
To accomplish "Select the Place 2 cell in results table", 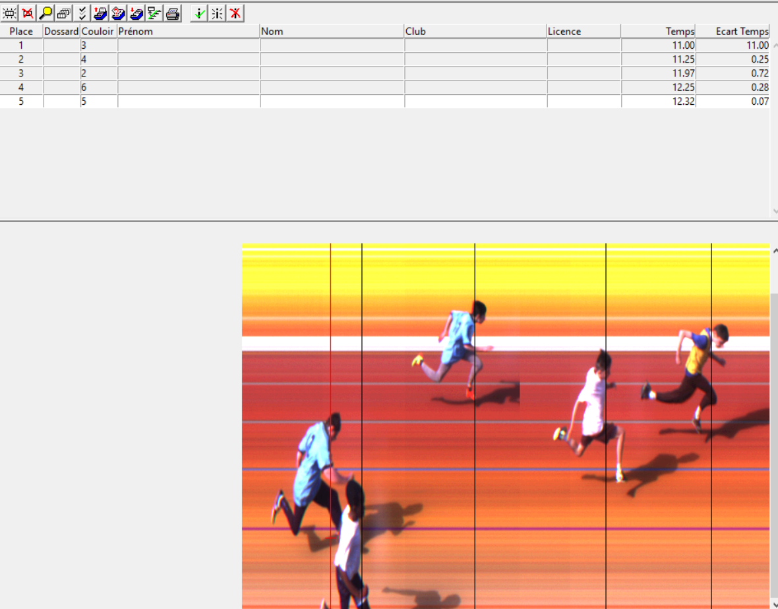I will (x=21, y=59).
